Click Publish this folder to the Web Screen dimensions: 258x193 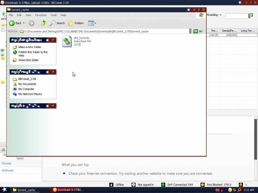pos(33,54)
